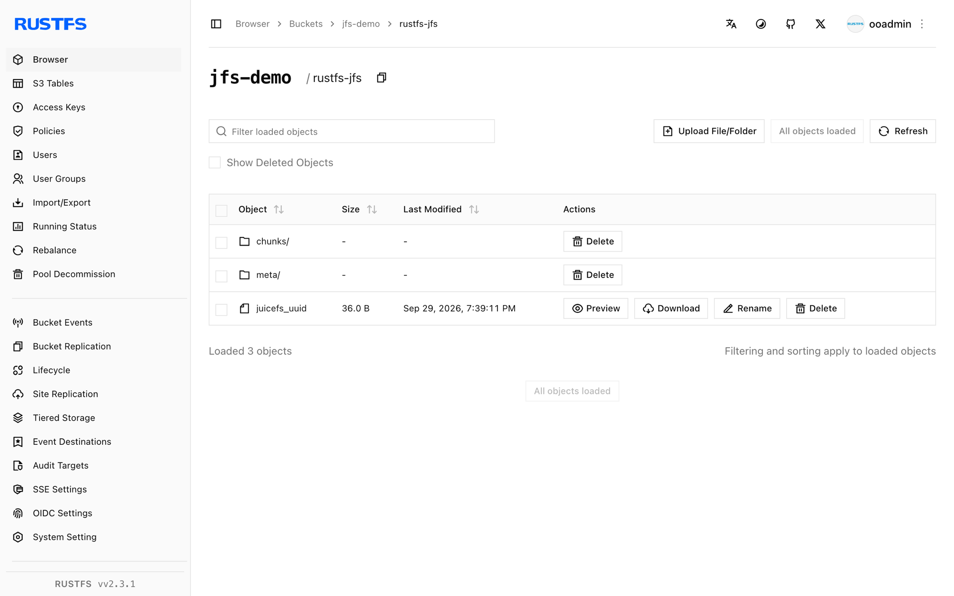The image size is (954, 596).
Task: Click the Audit Targets file icon
Action: [18, 466]
